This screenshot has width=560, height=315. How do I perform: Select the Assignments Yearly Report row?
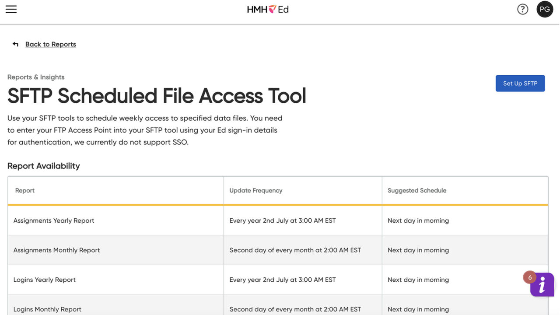pos(54,220)
